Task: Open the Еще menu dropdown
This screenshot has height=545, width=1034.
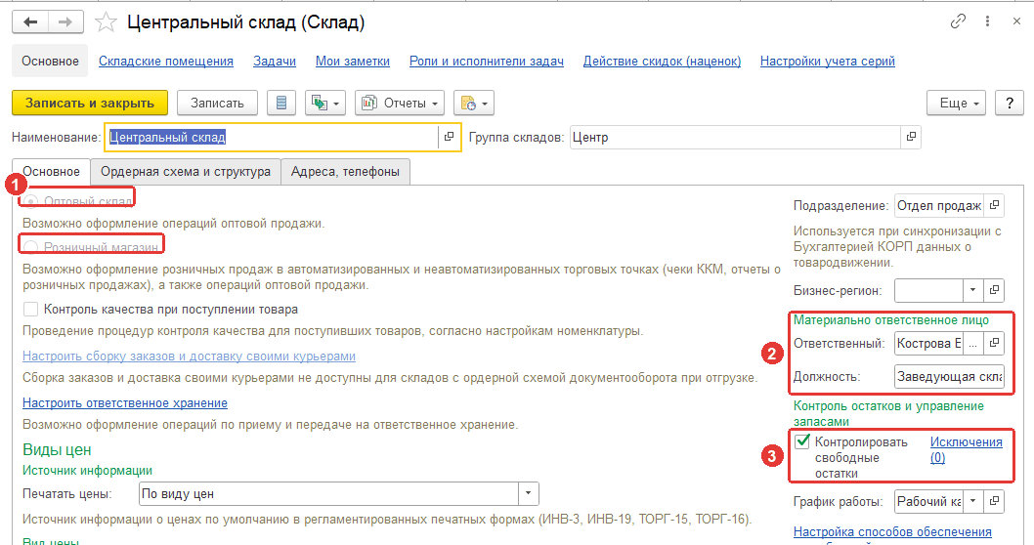Action: pos(956,103)
